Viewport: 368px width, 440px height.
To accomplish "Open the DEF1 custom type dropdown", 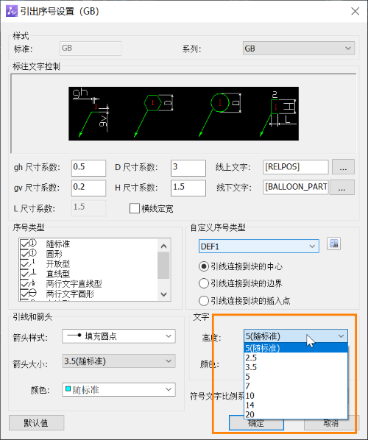I will coord(259,246).
